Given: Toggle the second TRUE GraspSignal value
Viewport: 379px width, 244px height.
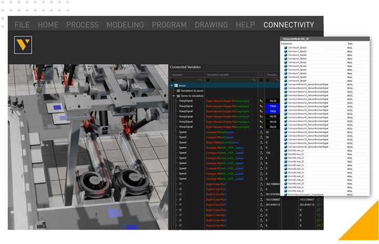Looking at the screenshot, I should (273, 111).
